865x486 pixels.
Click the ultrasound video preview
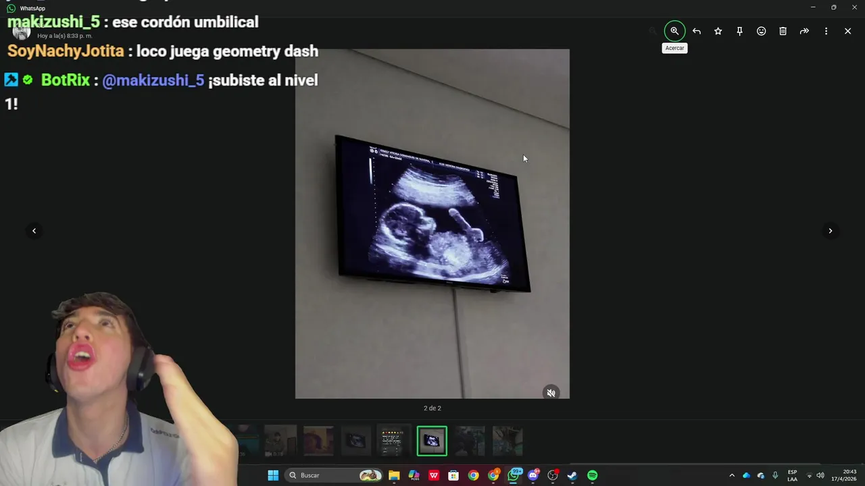click(432, 223)
